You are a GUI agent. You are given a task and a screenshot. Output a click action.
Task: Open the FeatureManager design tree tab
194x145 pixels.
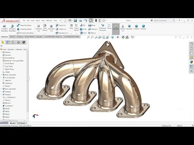[3, 42]
